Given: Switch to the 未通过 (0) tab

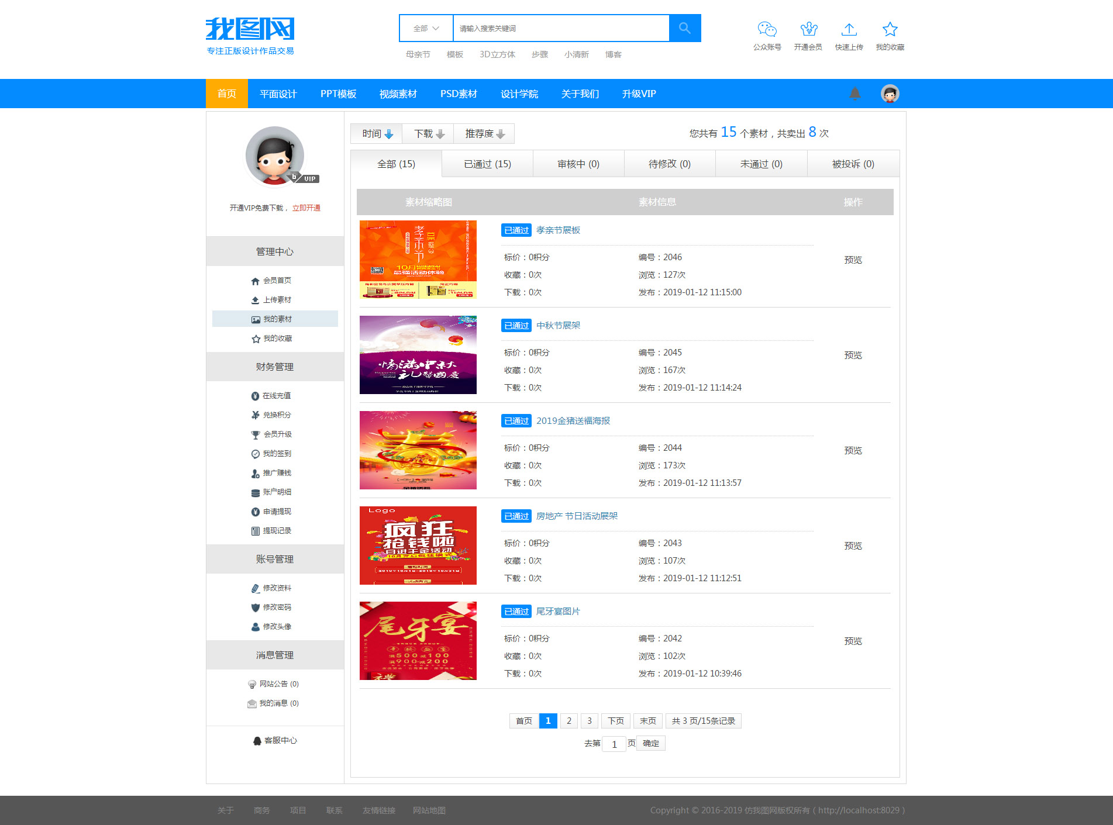Looking at the screenshot, I should pos(761,164).
